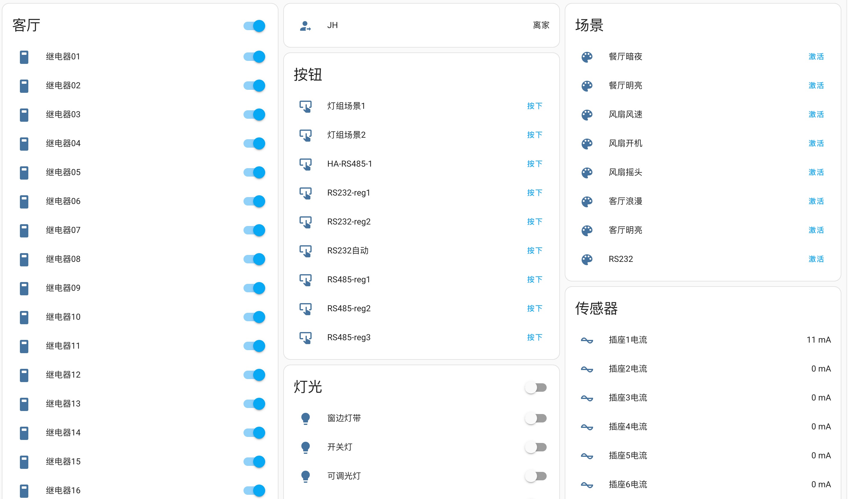Click the button icon beside RS485-reg3
The width and height of the screenshot is (848, 499).
[x=305, y=338]
